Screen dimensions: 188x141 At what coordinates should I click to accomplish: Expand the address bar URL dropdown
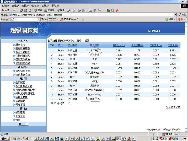(x=175, y=15)
